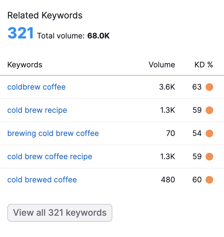Click the KD indicator dot for brewing cold brew coffee
Screen dimensions: 224x237
click(x=209, y=133)
